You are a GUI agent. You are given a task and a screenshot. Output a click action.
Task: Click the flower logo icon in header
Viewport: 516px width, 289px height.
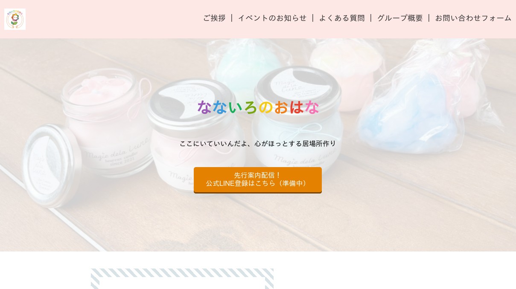click(15, 19)
